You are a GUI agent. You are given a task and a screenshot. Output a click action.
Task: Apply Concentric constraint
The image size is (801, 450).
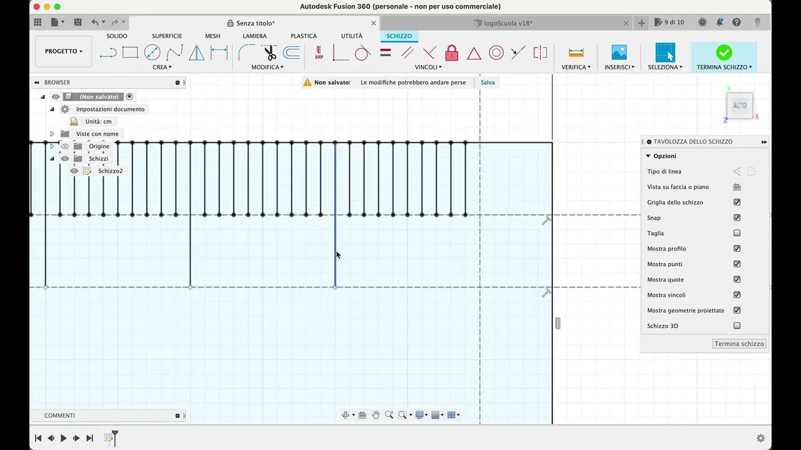[496, 53]
